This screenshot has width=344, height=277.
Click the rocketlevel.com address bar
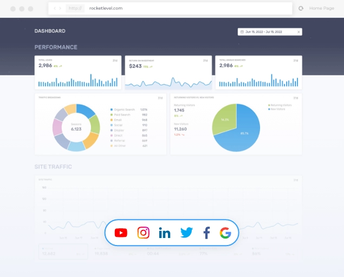[x=179, y=9]
